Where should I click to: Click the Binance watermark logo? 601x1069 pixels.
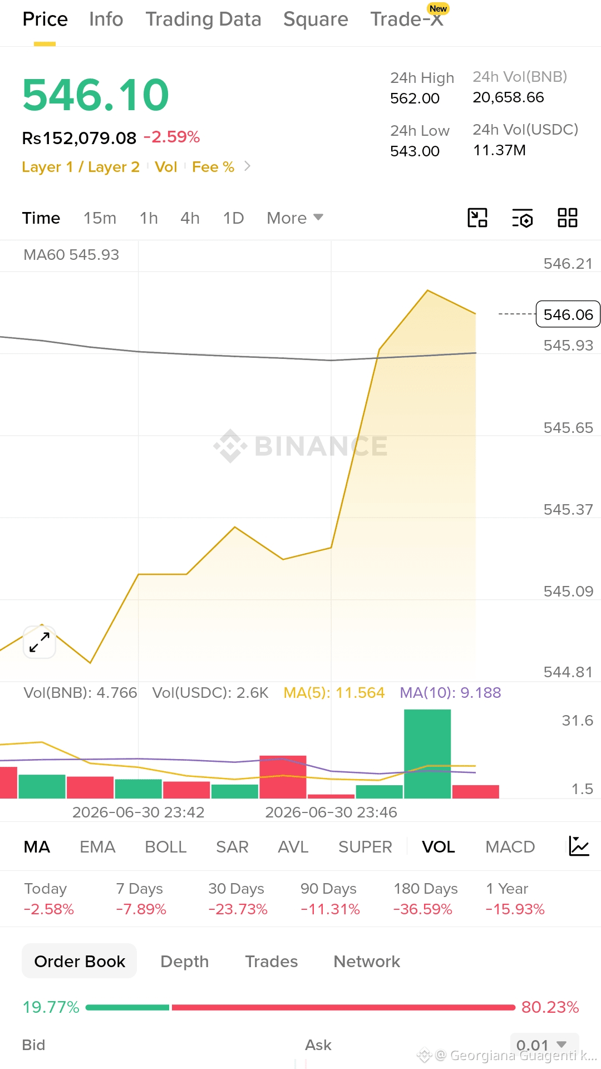(x=300, y=446)
